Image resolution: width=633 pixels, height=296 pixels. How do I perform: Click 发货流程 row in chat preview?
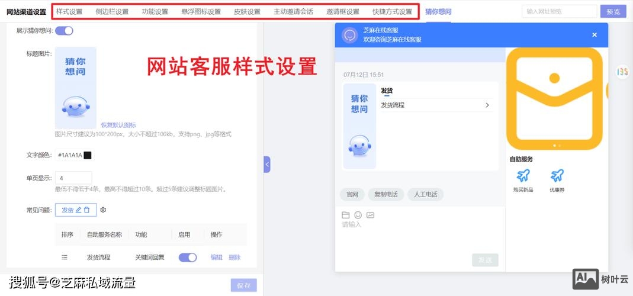[x=436, y=105]
